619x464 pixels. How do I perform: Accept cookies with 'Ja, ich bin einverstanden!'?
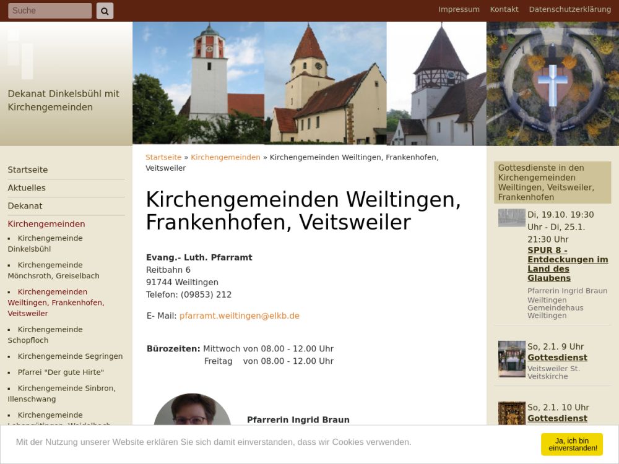[x=571, y=444]
